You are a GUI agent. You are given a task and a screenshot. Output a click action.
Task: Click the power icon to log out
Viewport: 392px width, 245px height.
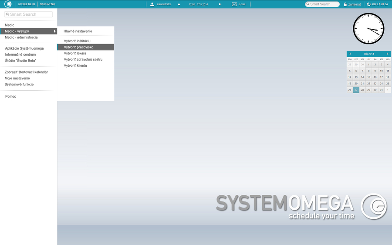pyautogui.click(x=368, y=4)
